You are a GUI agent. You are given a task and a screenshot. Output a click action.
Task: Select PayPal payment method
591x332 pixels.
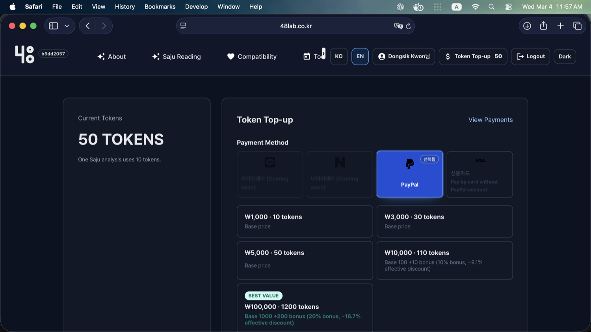[x=410, y=174]
